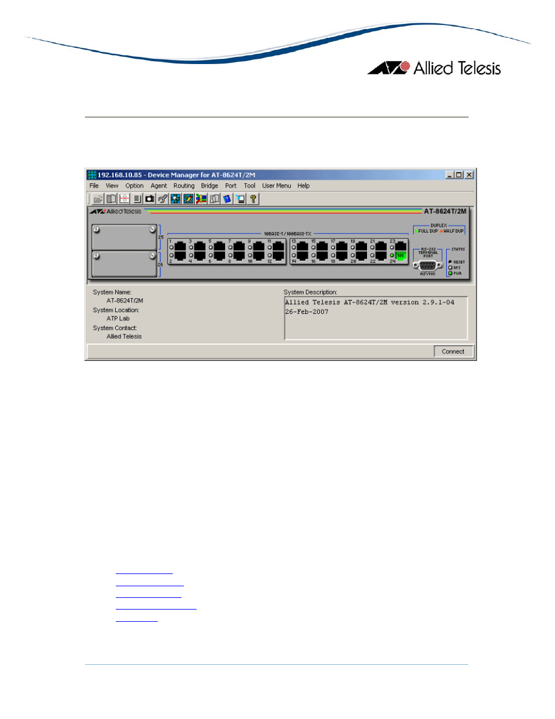This screenshot has width=555, height=719.
Task: Select port 13 on the switch panel
Action: pos(303,247)
